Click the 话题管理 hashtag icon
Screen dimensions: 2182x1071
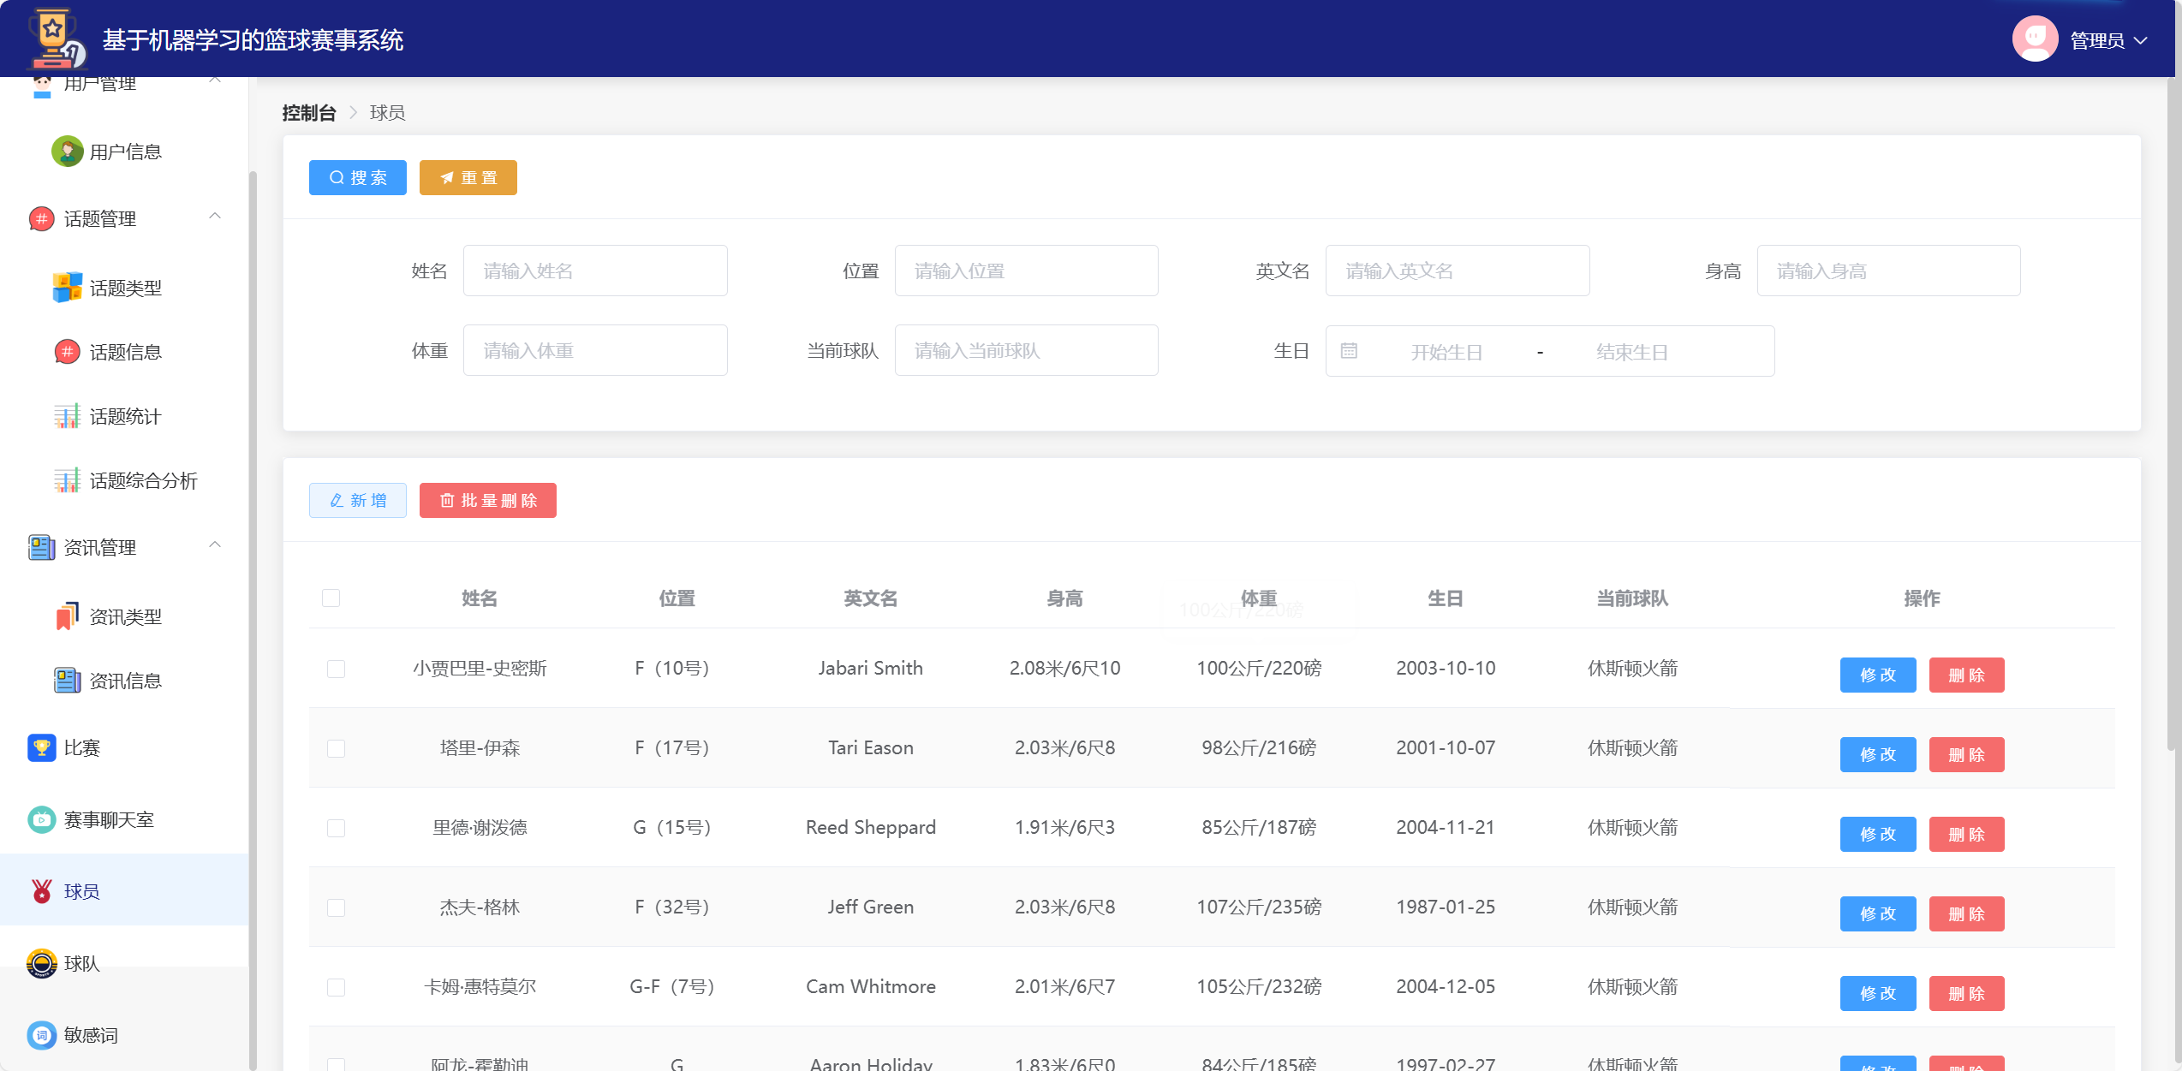(x=41, y=219)
